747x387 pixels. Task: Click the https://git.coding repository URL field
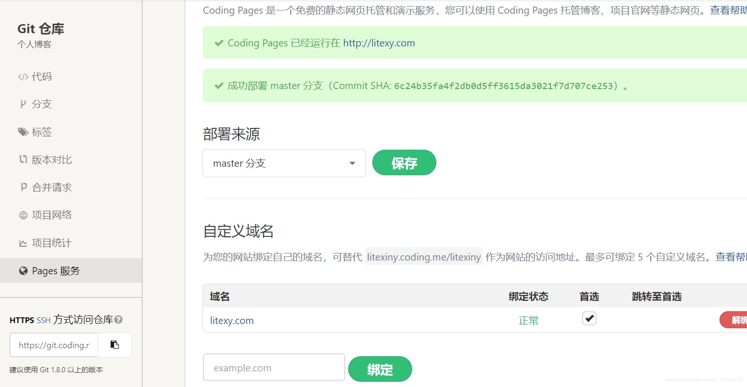click(x=54, y=345)
